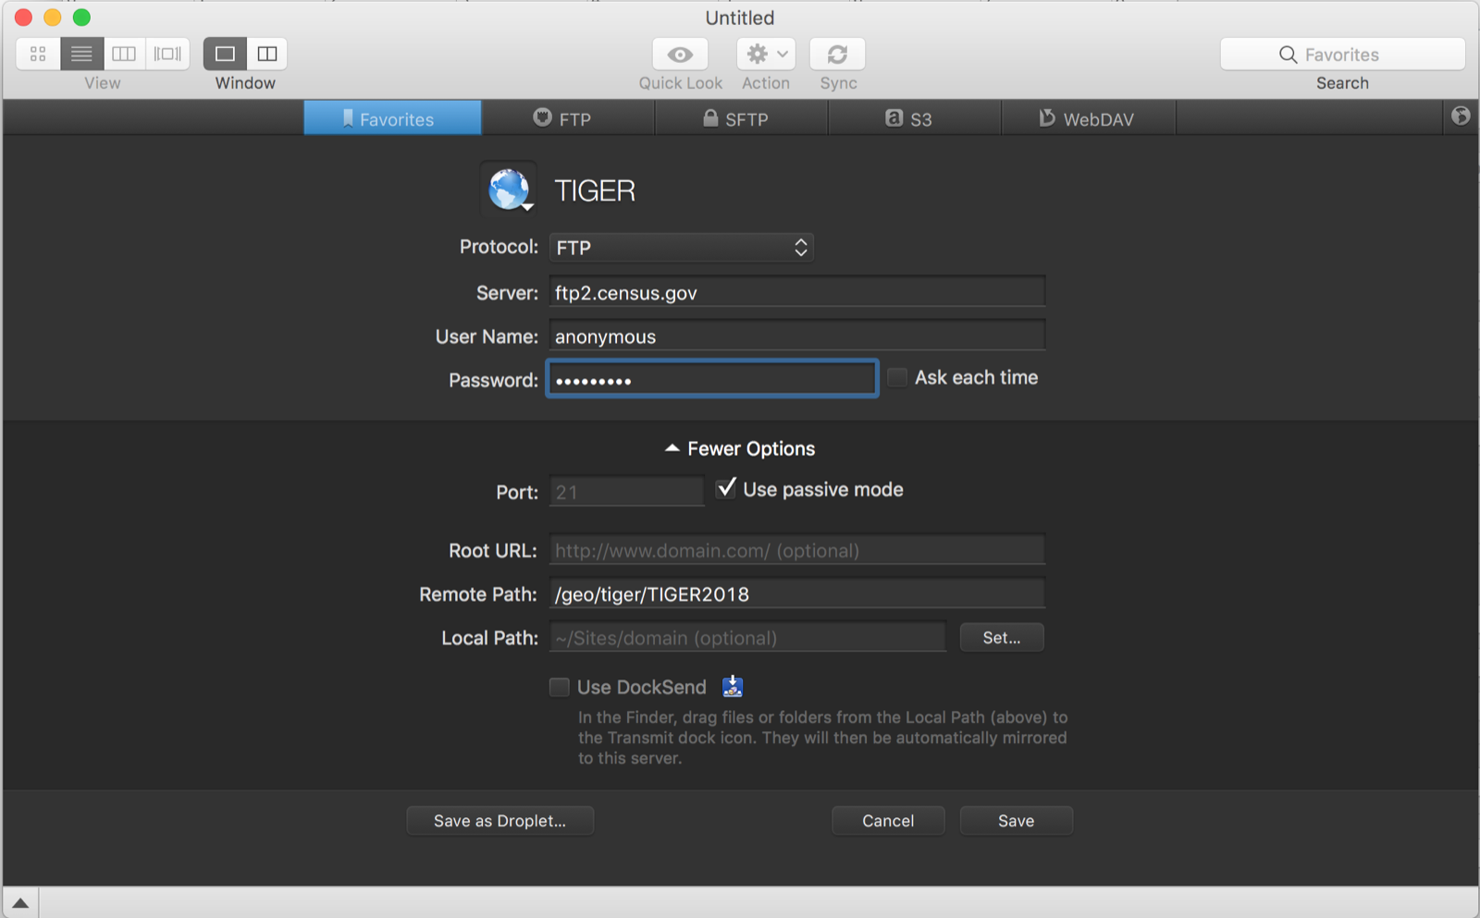
Task: Select single-pane window layout
Action: tap(225, 54)
